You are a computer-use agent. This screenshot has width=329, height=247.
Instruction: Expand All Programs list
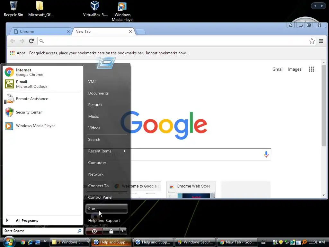[x=43, y=220]
